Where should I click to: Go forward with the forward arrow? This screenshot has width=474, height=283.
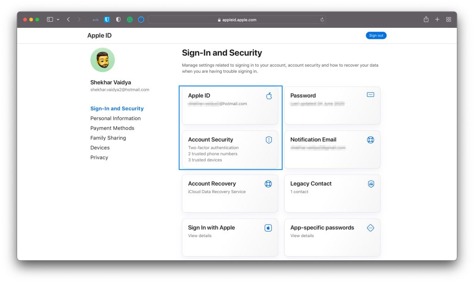coord(79,19)
